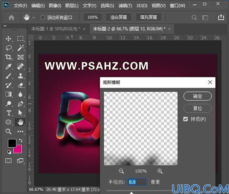
Task: Select the Path Selection tool
Action: tap(20, 113)
